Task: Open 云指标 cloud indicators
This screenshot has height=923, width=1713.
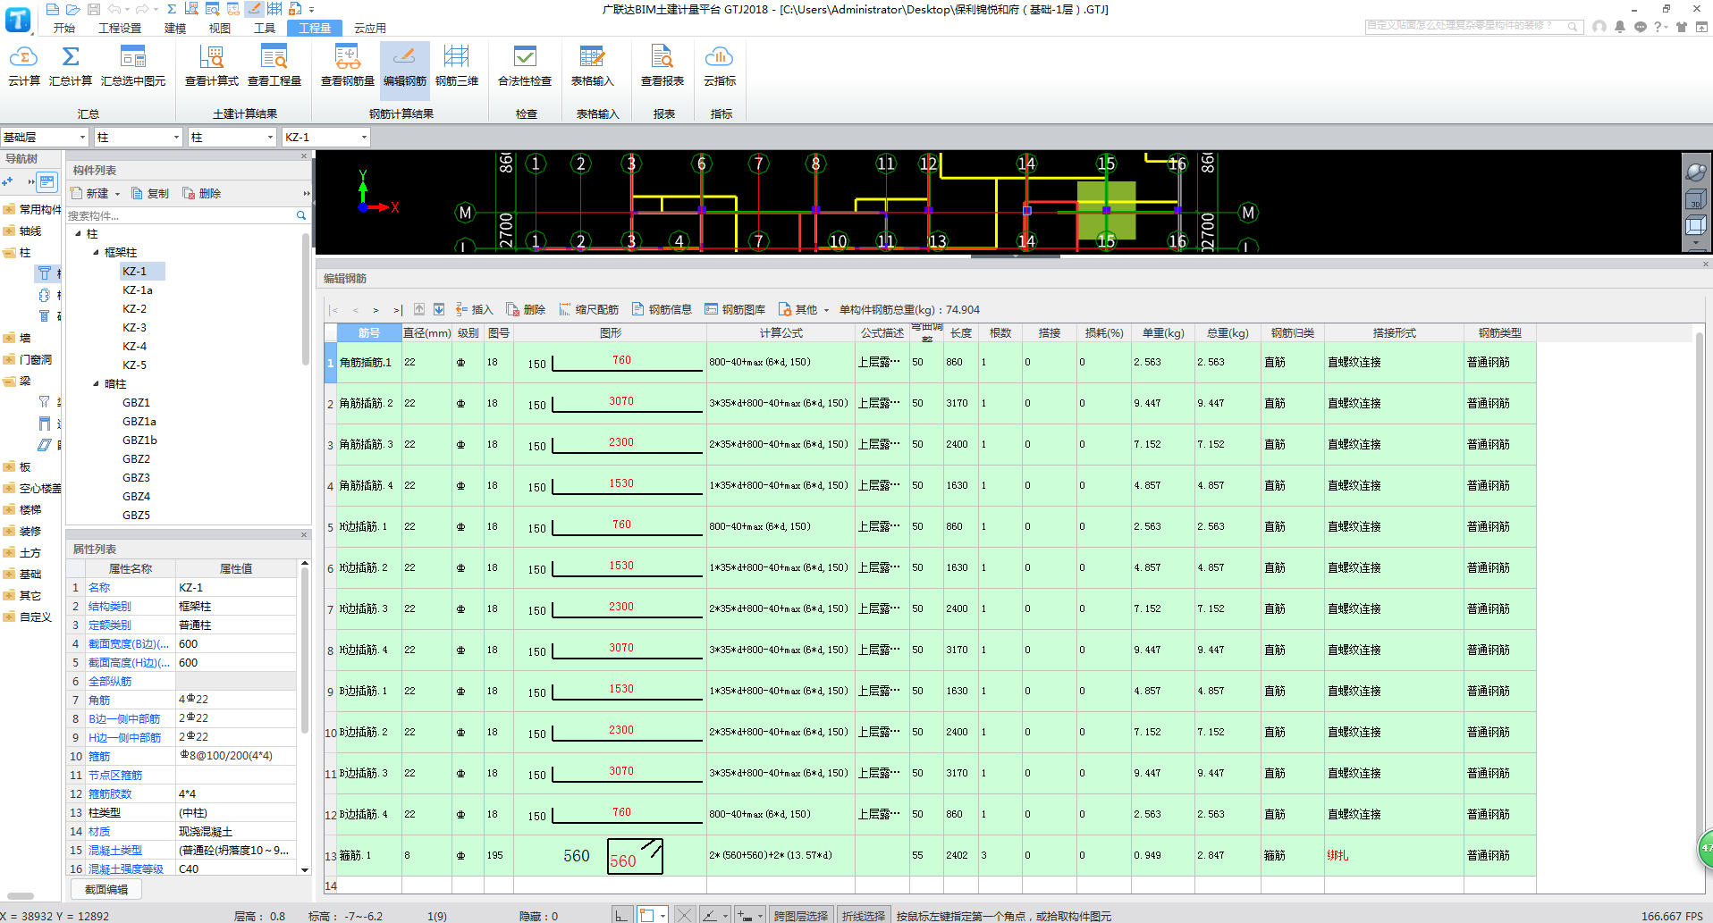Action: click(720, 66)
